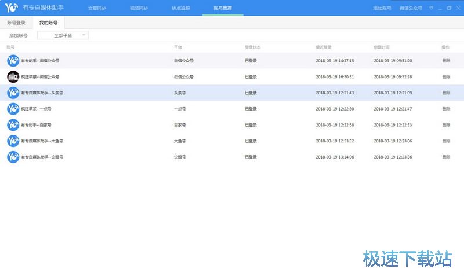Switch to the 账号登录 tab
464x276 pixels.
pyautogui.click(x=16, y=23)
